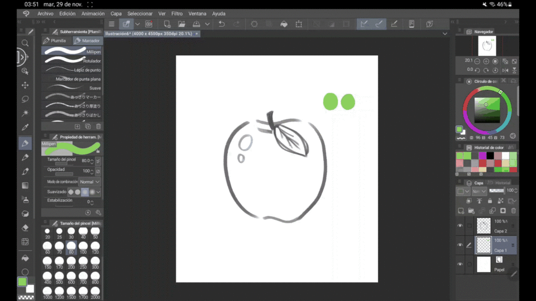Delete layer with the Capa panel trash icon
This screenshot has height=301, width=536.
click(514, 211)
